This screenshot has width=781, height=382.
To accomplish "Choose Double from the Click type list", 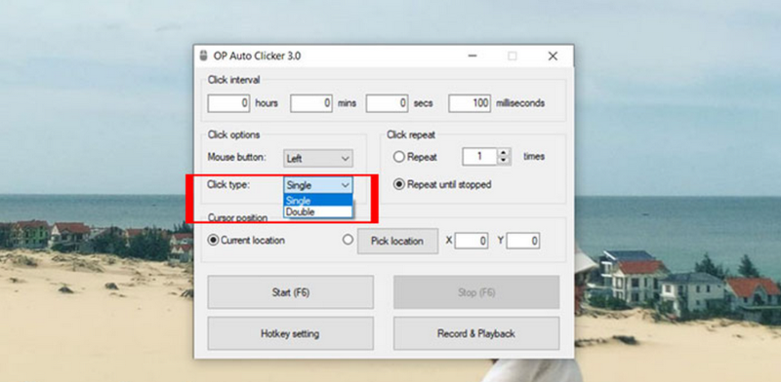I will coord(318,211).
